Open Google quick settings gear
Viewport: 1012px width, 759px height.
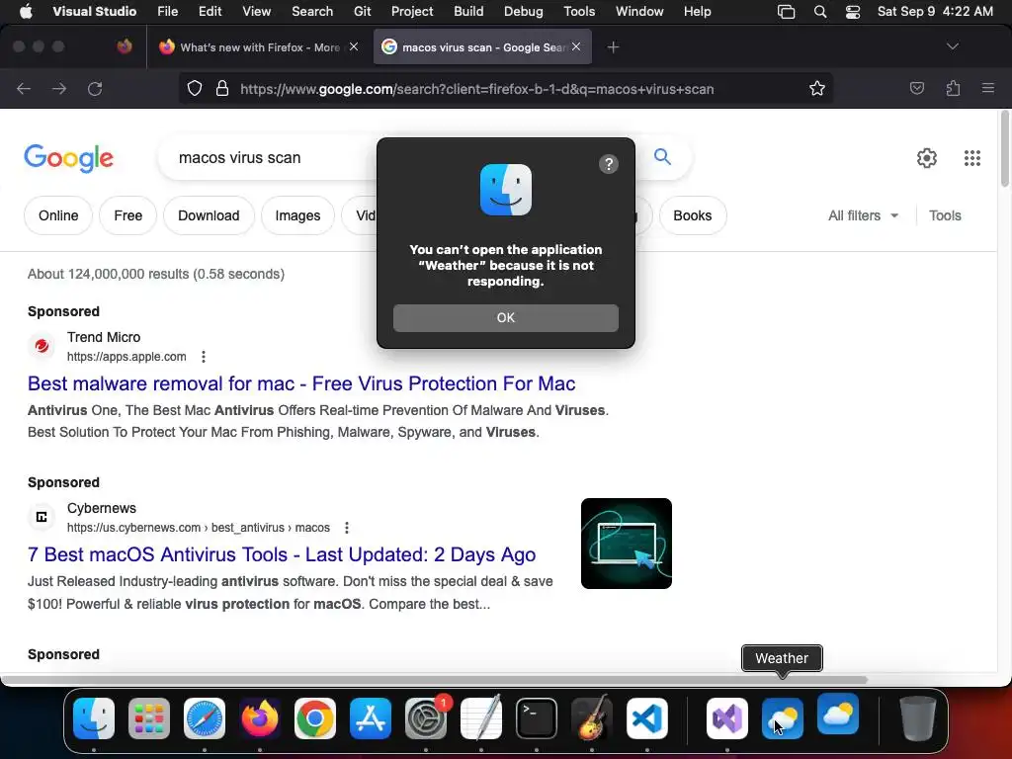click(x=927, y=158)
